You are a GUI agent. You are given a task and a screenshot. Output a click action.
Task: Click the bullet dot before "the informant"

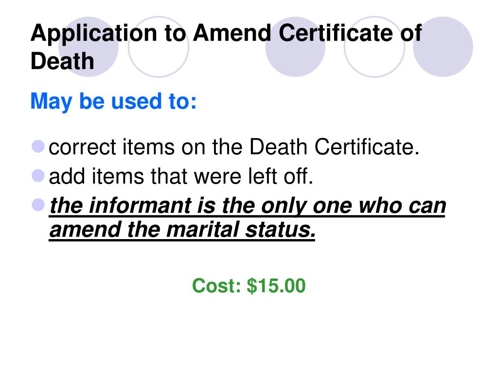38,205
